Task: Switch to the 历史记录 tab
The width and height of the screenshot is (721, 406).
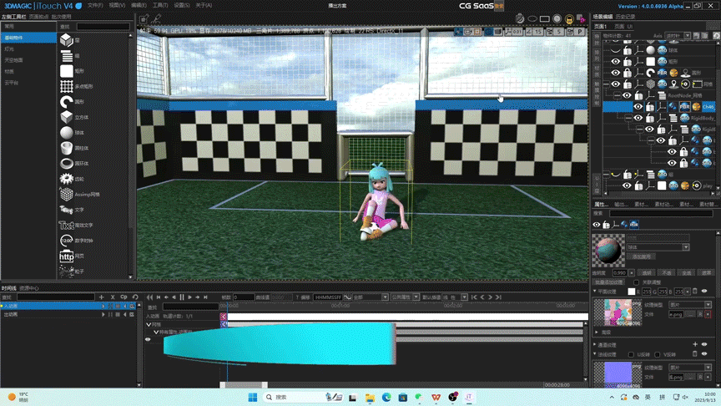Action: click(625, 17)
